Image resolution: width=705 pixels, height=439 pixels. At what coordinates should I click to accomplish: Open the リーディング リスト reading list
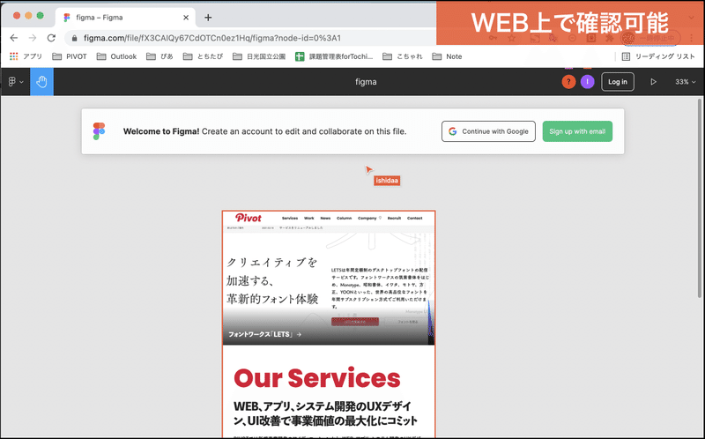click(657, 56)
